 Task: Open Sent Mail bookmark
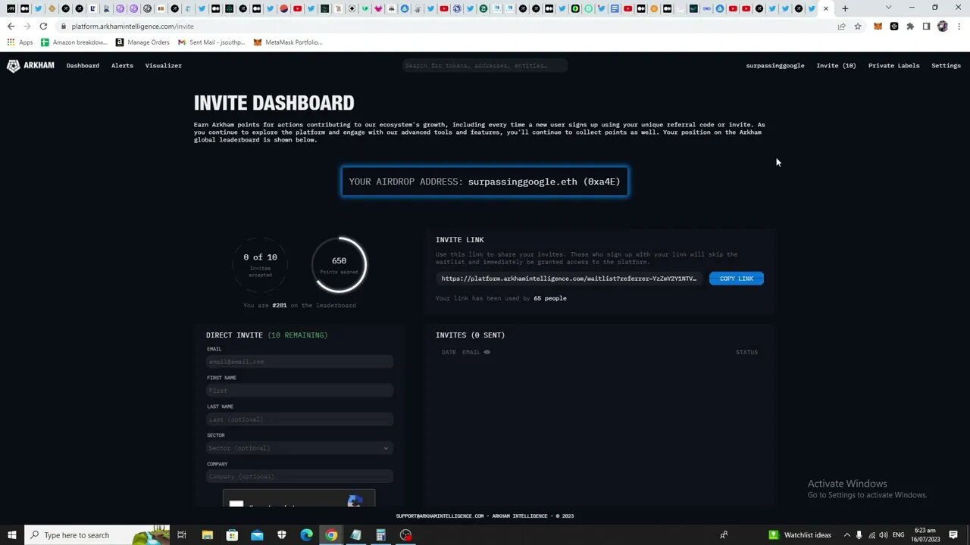pos(211,42)
